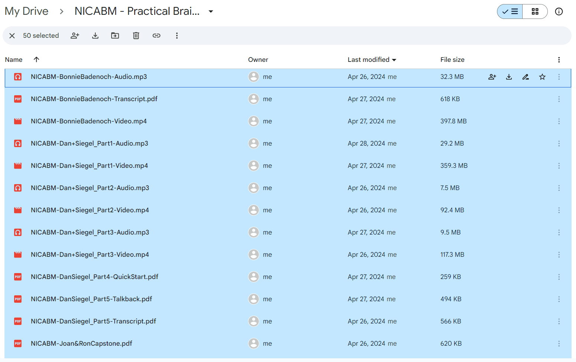Open more actions for DanSiegel_Part5-Talkback.pdf

pyautogui.click(x=559, y=299)
